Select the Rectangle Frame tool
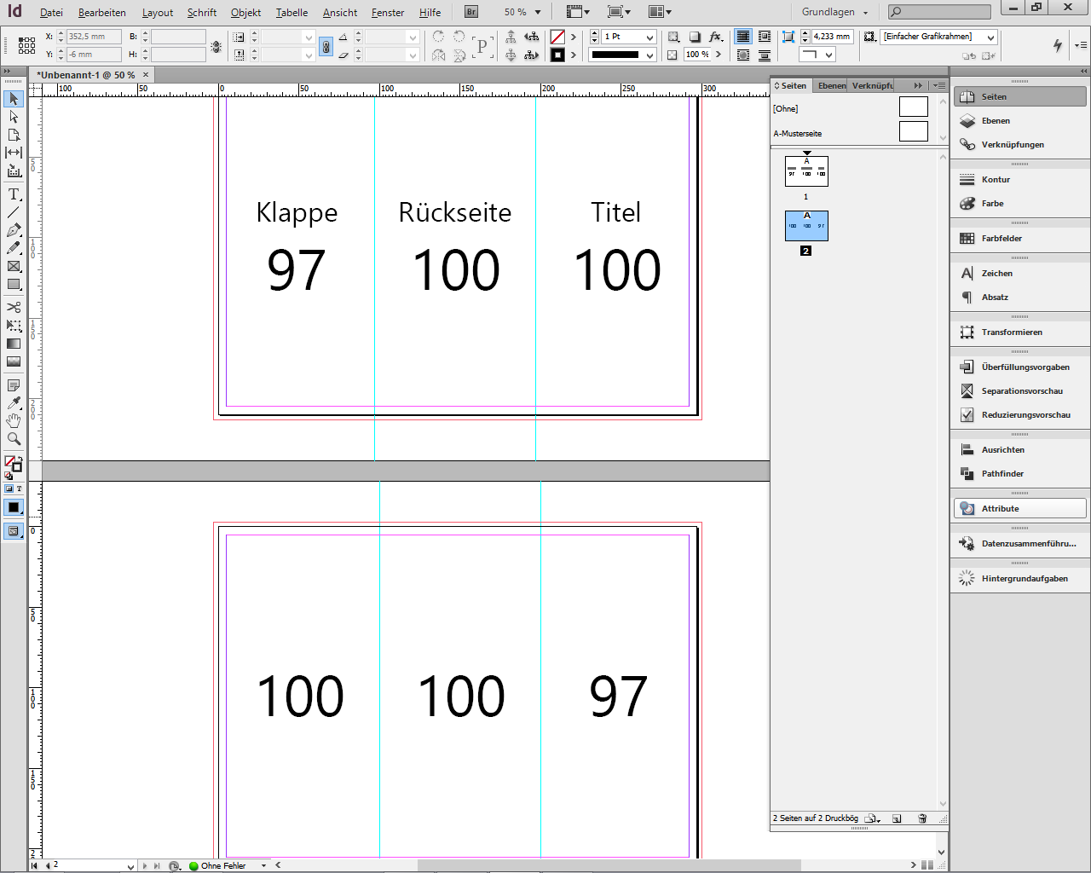 pos(14,267)
